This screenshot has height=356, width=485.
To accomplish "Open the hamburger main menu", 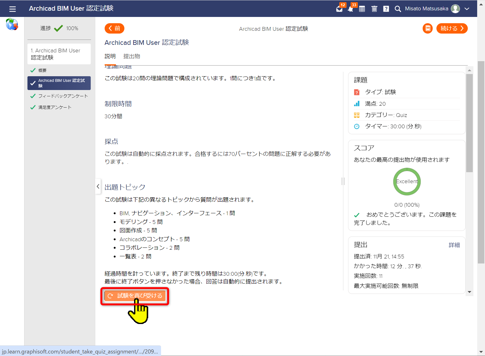I will pyautogui.click(x=13, y=9).
